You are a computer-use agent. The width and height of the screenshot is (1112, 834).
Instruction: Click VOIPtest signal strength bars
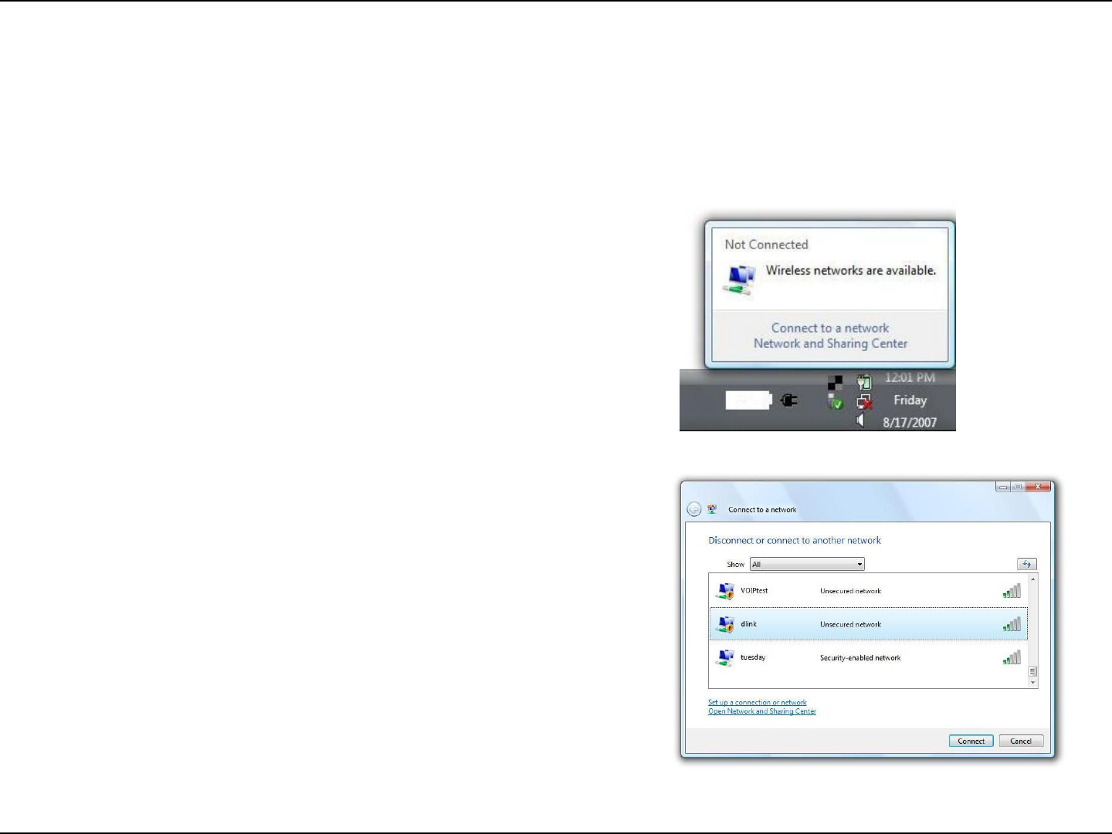1012,591
